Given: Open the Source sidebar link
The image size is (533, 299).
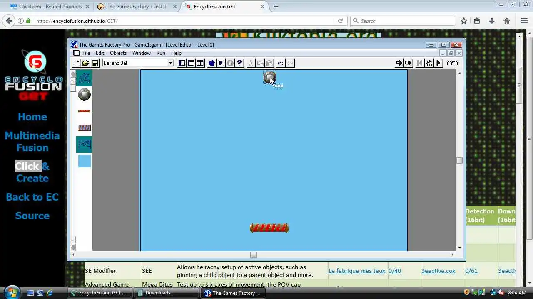Looking at the screenshot, I should click(x=32, y=216).
